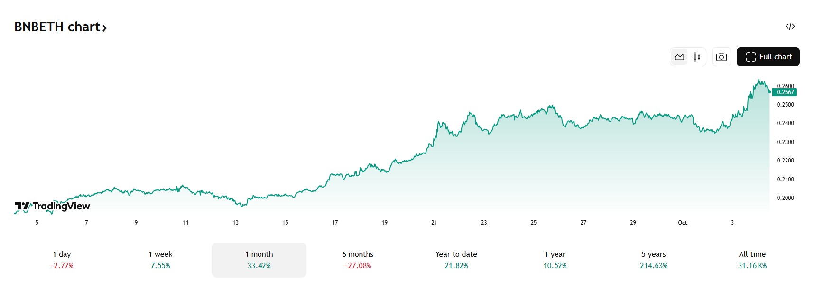Click the Full chart button
Image resolution: width=824 pixels, height=288 pixels.
[768, 57]
